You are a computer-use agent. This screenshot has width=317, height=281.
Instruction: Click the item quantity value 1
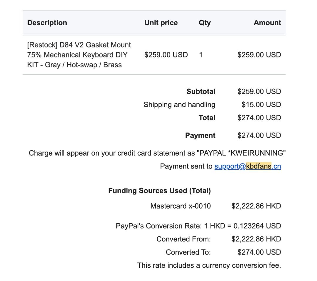(x=201, y=55)
